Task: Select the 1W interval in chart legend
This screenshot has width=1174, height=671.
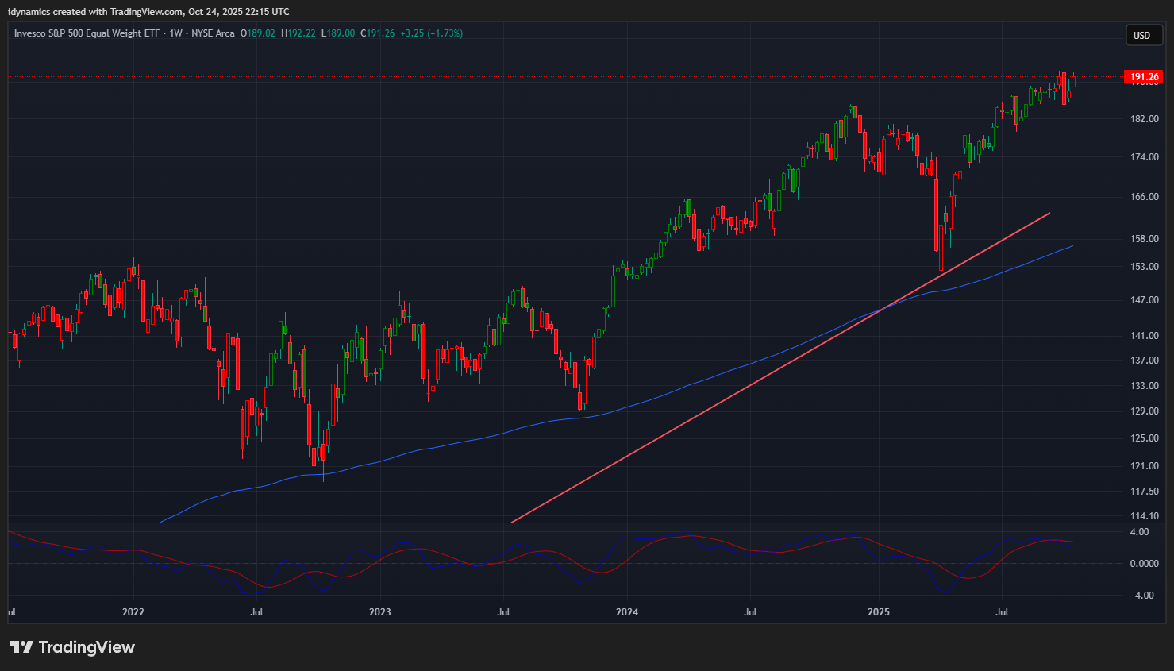Action: [175, 33]
